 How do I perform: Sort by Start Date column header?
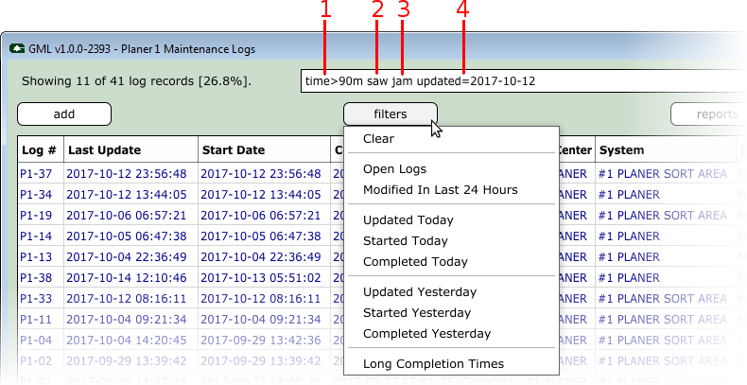point(265,150)
